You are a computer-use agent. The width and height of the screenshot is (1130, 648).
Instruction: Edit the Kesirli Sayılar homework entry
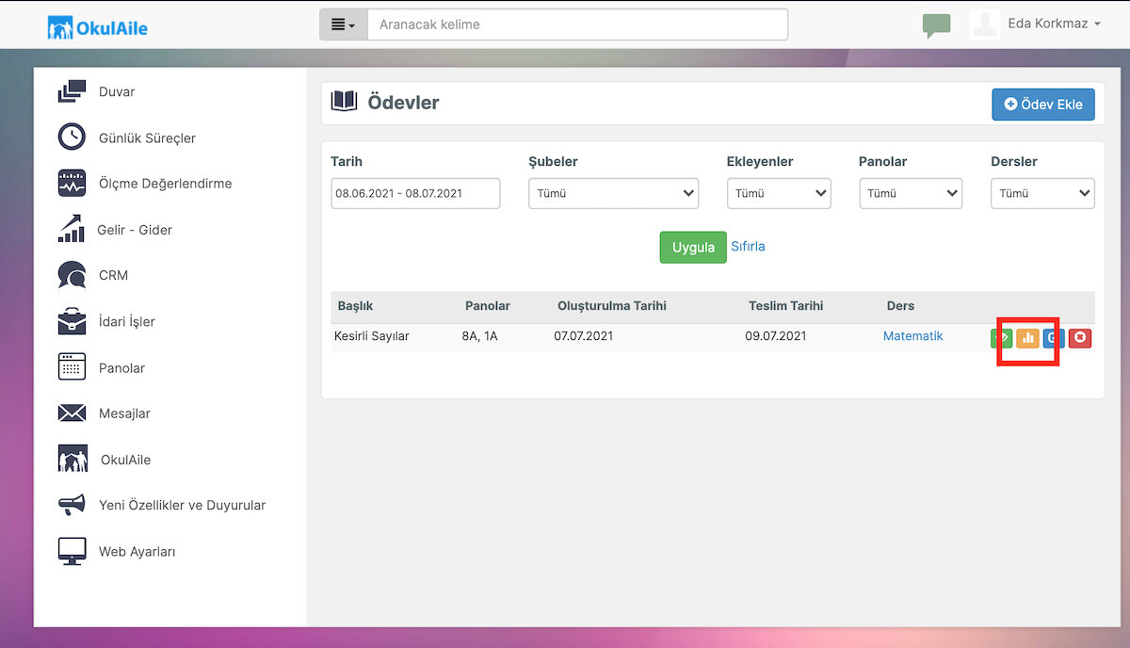click(x=1054, y=337)
